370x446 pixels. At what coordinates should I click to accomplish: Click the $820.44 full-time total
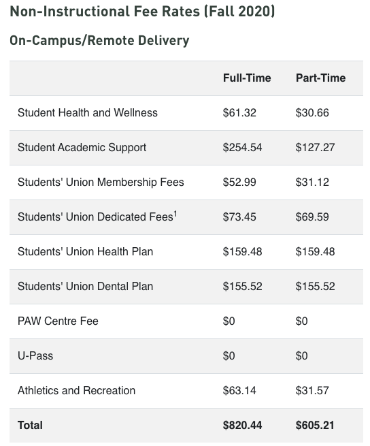click(x=242, y=425)
